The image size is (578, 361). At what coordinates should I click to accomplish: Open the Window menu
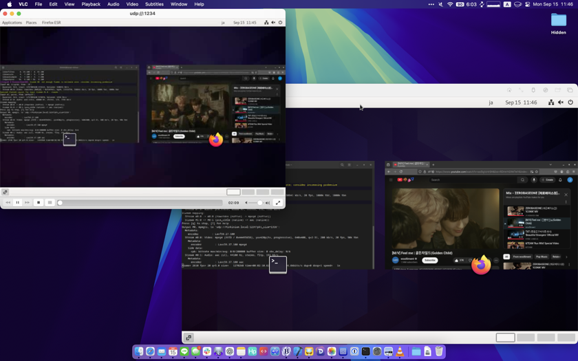179,4
